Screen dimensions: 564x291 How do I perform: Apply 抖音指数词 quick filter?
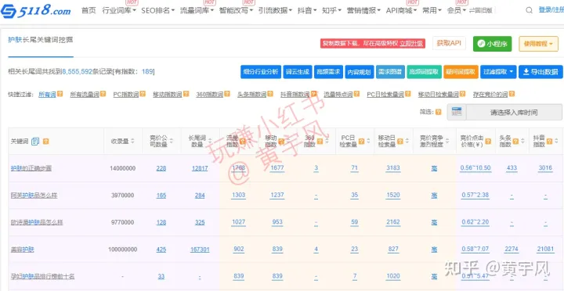tap(295, 95)
